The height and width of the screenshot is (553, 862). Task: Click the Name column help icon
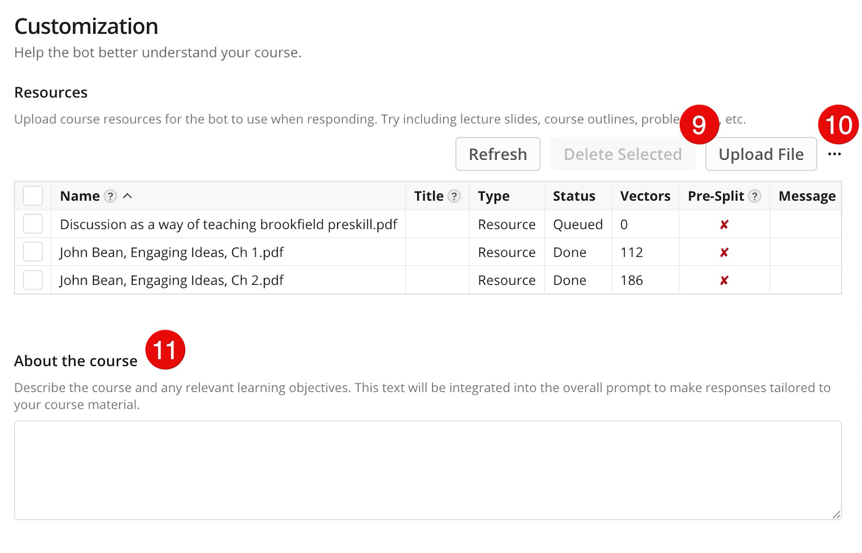pos(110,196)
